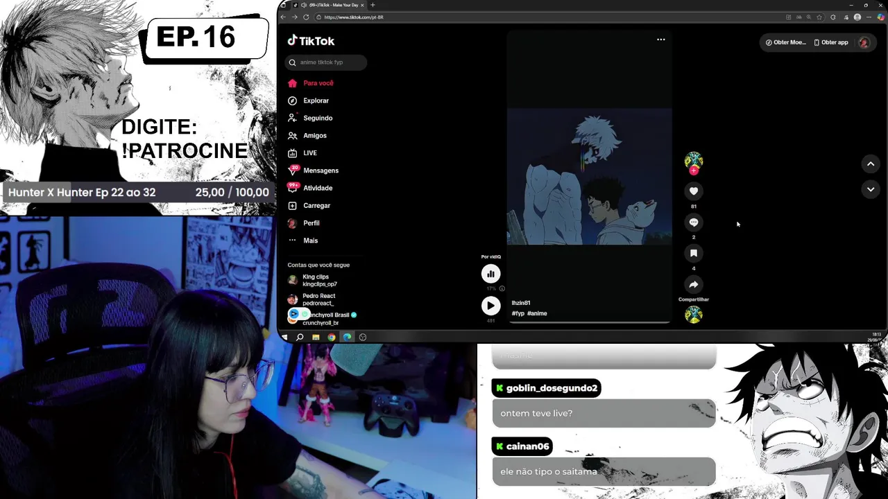This screenshot has width=888, height=499.
Task: Go to the next video
Action: pos(871,189)
